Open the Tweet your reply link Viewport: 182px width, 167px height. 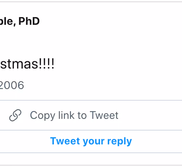pyautogui.click(x=91, y=141)
